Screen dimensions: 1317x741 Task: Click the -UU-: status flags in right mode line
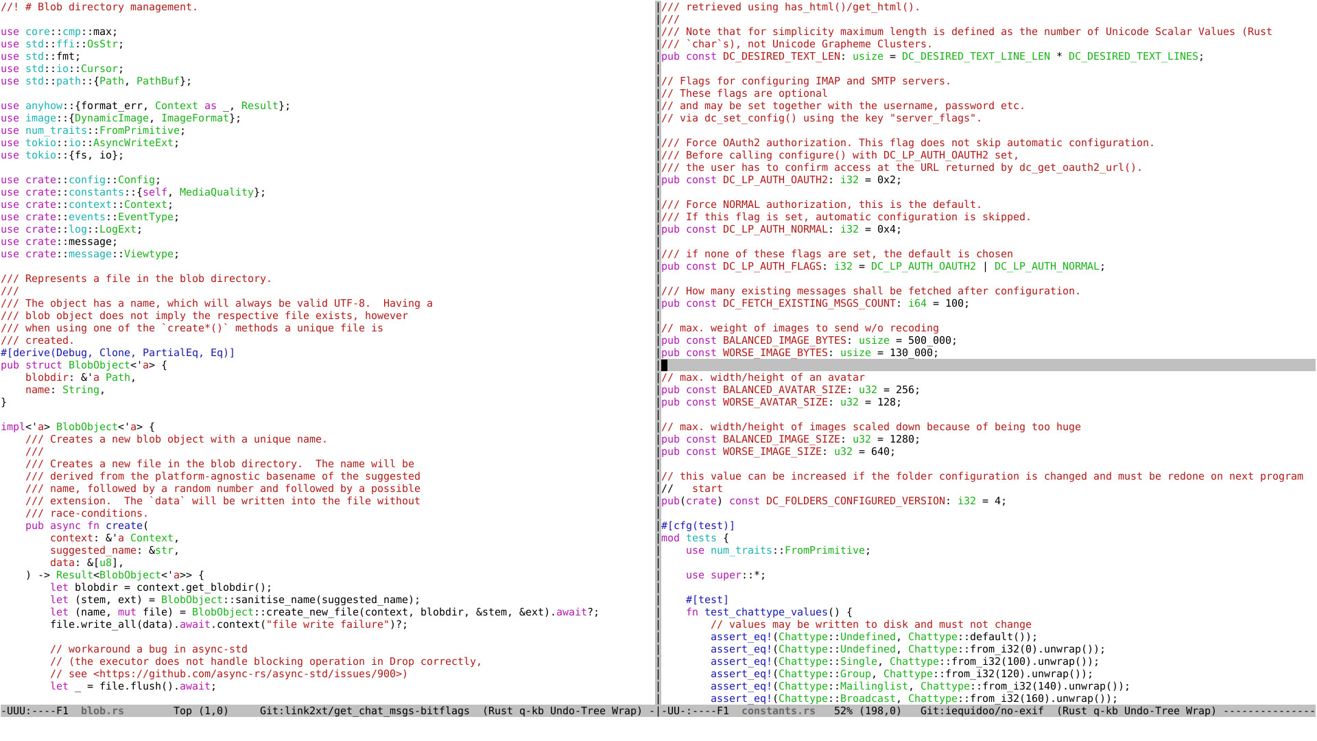676,711
